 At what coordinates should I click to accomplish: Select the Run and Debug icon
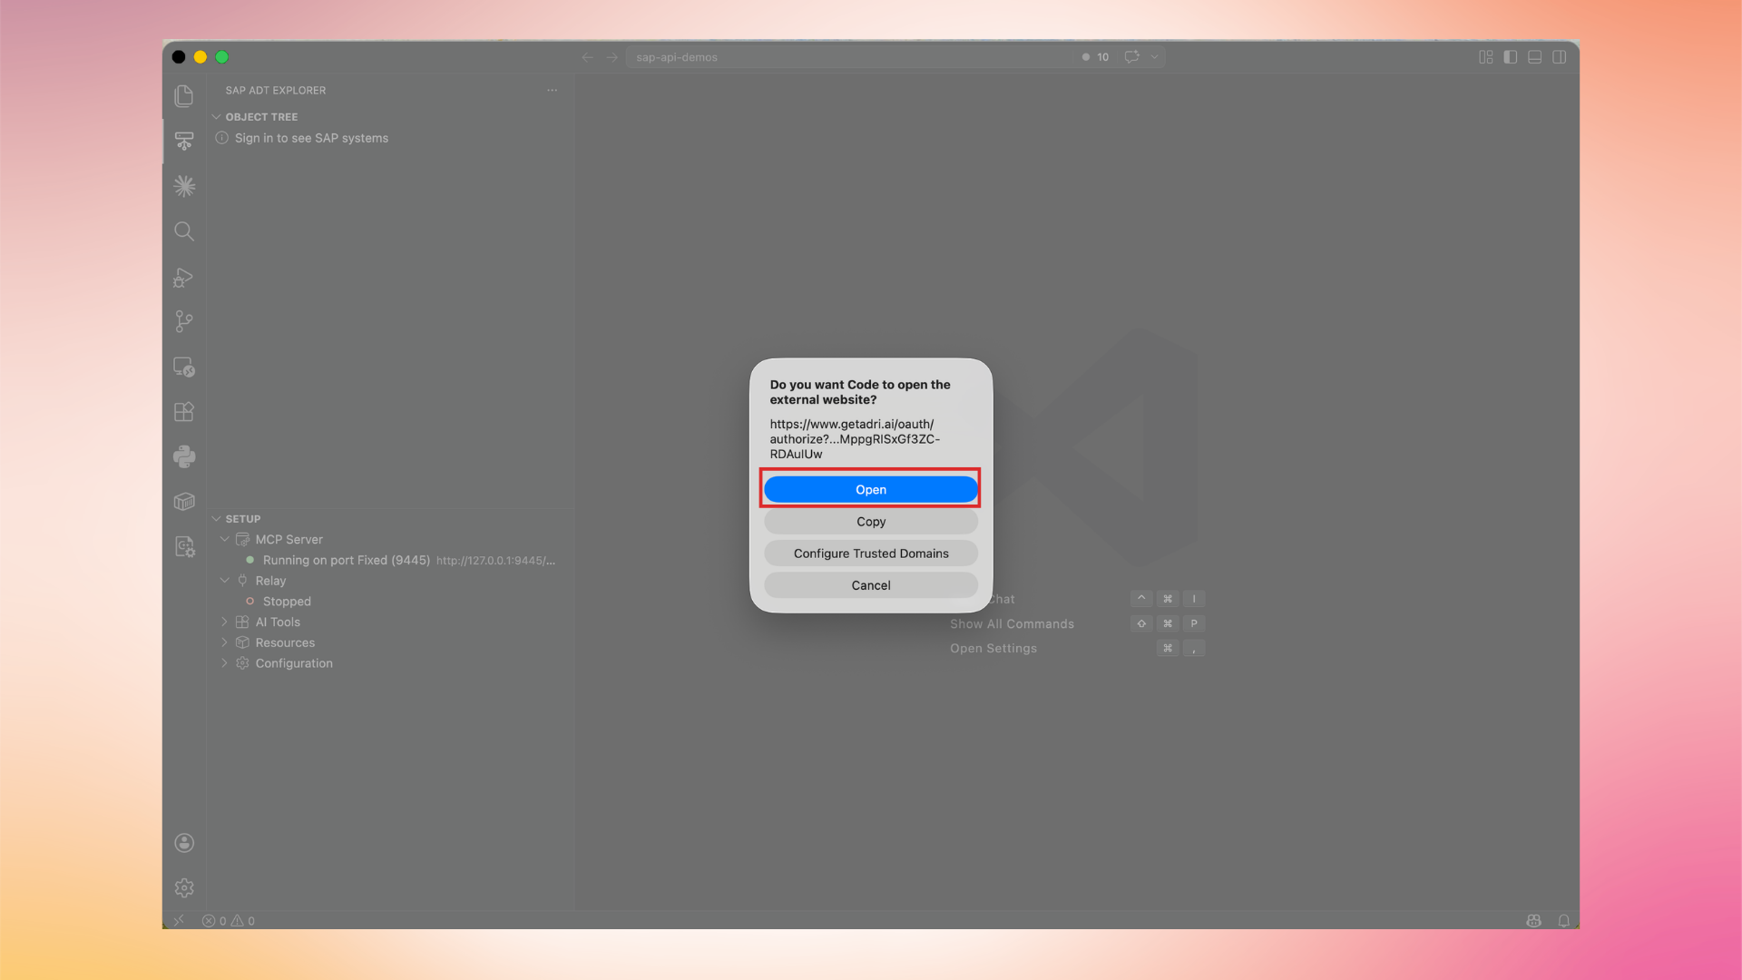click(x=183, y=278)
